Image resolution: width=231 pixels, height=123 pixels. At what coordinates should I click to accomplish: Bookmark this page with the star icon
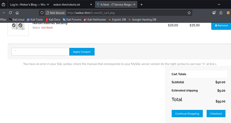point(189,13)
